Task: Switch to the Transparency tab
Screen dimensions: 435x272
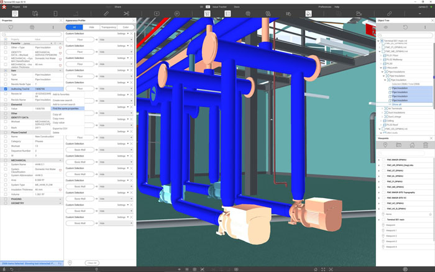Action: pos(109,27)
